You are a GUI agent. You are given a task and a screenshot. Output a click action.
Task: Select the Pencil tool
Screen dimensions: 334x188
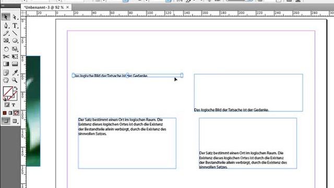(x=6, y=33)
